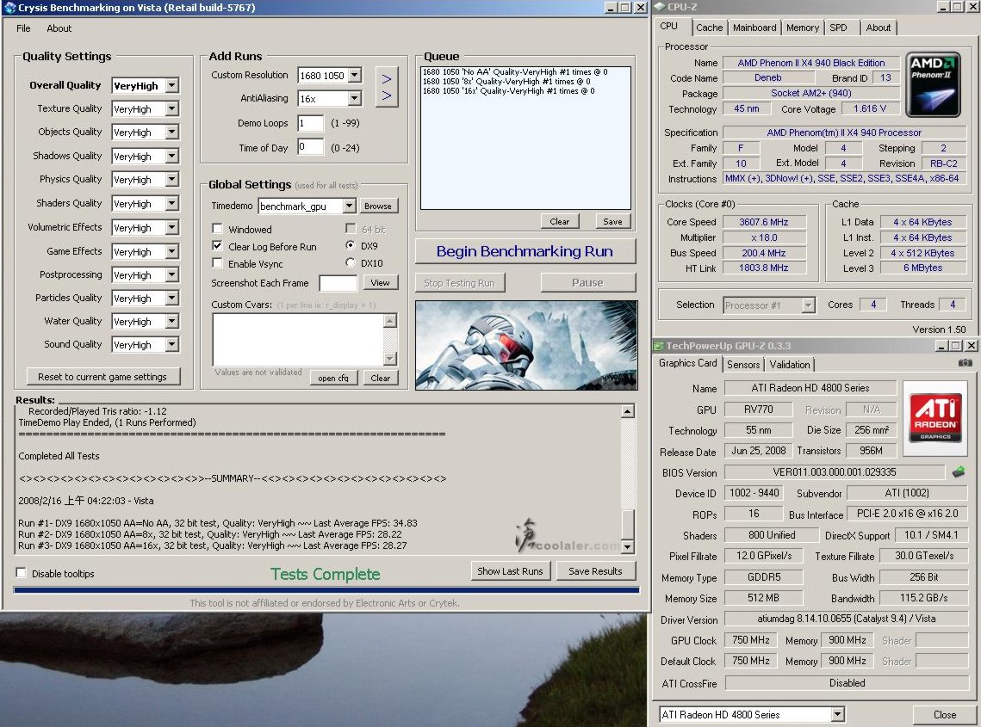Open the Physics Quality dropdown
Image resolution: width=981 pixels, height=727 pixels.
coord(172,180)
